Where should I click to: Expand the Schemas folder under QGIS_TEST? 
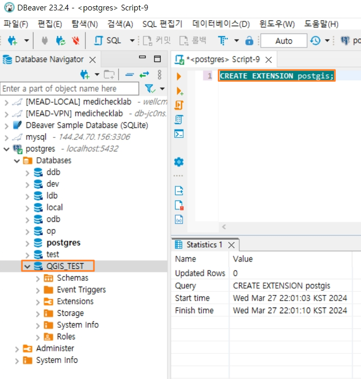pos(38,278)
